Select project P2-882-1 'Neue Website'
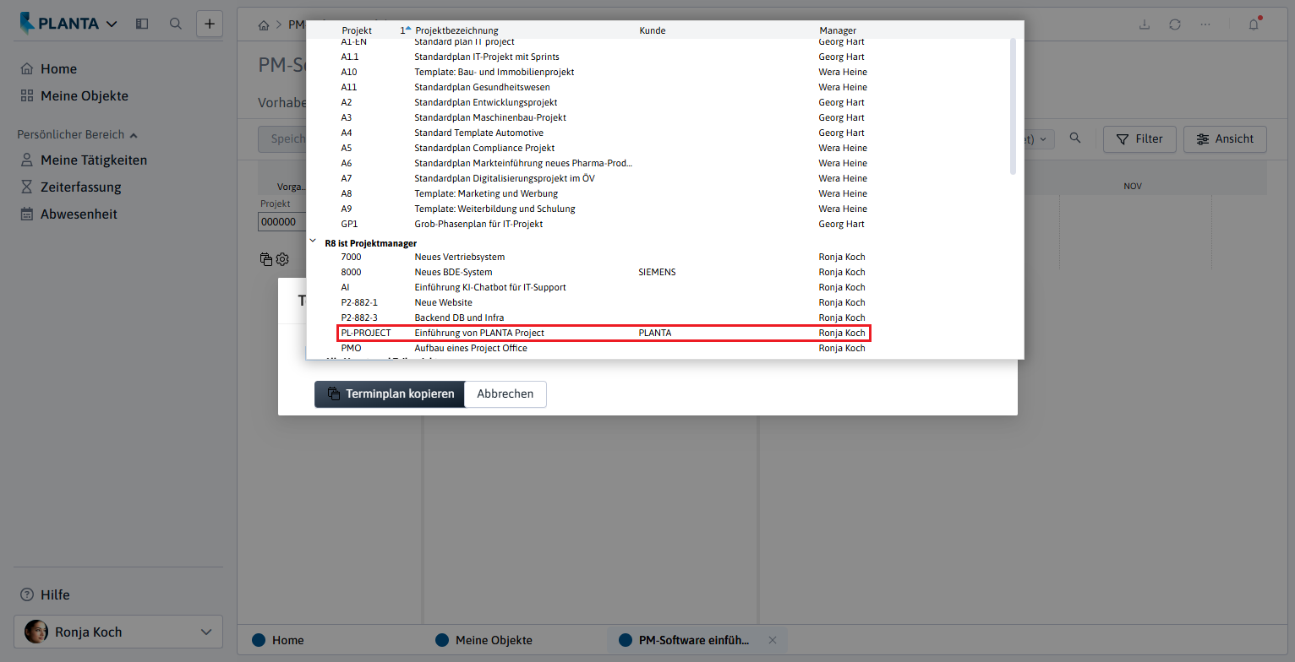The width and height of the screenshot is (1295, 662). 604,302
